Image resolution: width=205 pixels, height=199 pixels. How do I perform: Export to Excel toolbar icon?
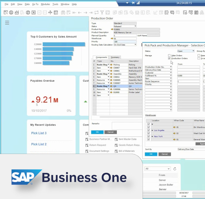coord(34,13)
